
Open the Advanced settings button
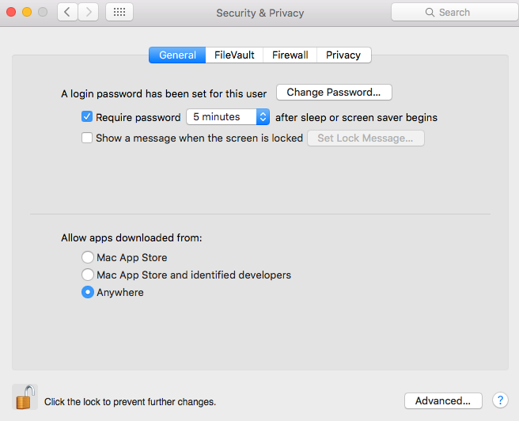(x=443, y=400)
